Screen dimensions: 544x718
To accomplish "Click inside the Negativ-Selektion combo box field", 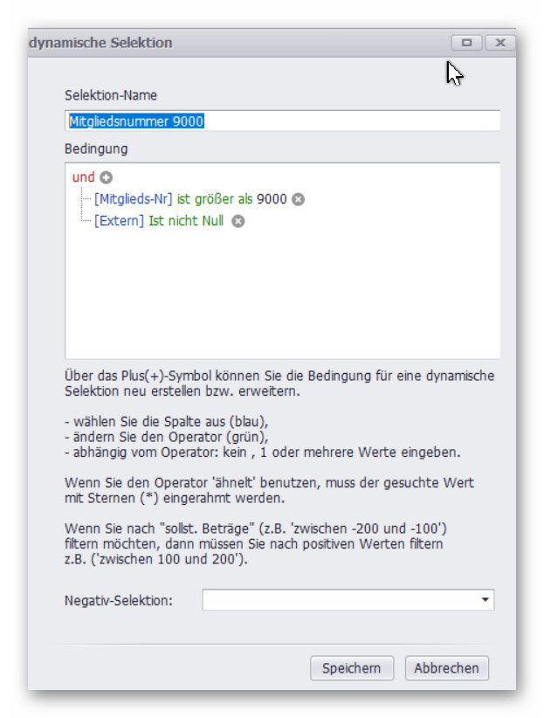I will tap(339, 600).
